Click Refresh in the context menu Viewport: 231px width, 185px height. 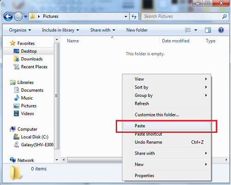click(x=142, y=103)
